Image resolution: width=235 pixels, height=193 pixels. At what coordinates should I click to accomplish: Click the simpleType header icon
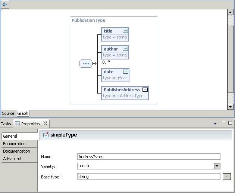pos(46,135)
